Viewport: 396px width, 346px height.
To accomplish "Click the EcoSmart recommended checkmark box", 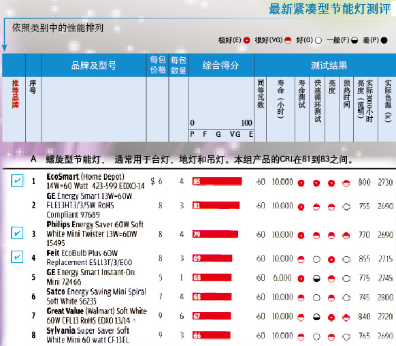I will [17, 180].
